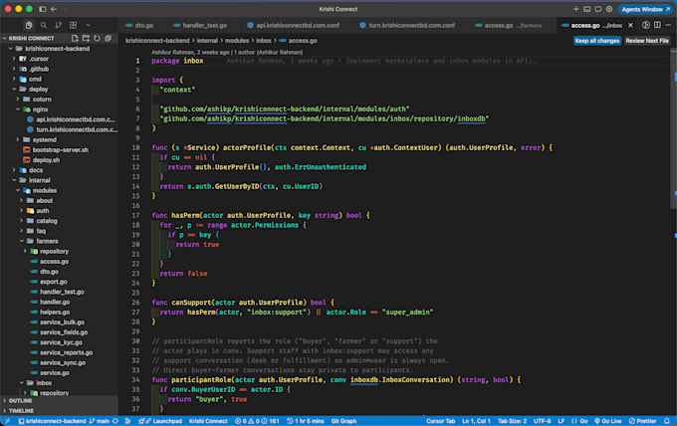Open the Explorer view icon in the sidebar header
677x426 pixels.
[29, 25]
